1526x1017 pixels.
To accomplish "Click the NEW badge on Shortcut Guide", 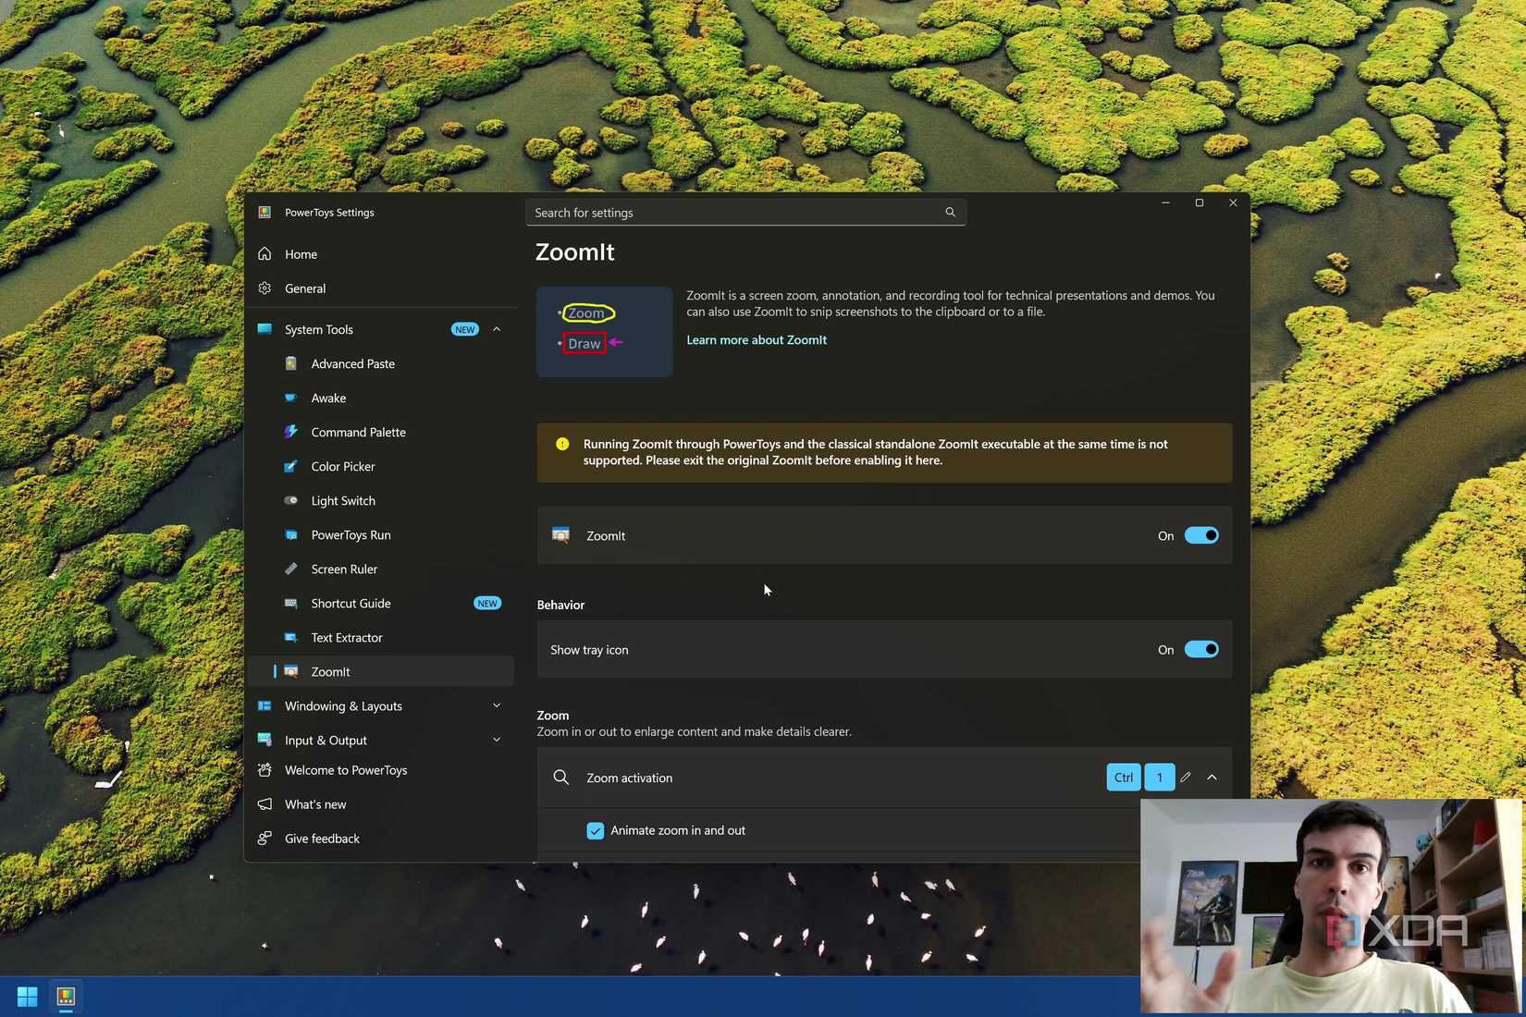I will [487, 603].
